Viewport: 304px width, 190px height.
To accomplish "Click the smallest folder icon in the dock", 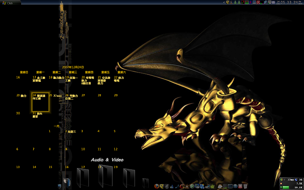I will coord(145,183).
